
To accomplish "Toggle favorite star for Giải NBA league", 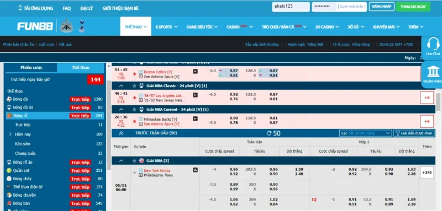I will tap(134, 161).
